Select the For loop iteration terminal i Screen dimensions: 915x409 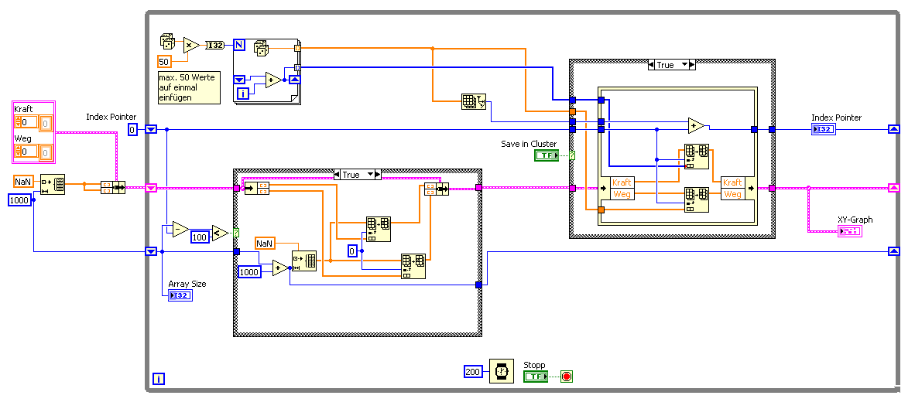(x=242, y=94)
